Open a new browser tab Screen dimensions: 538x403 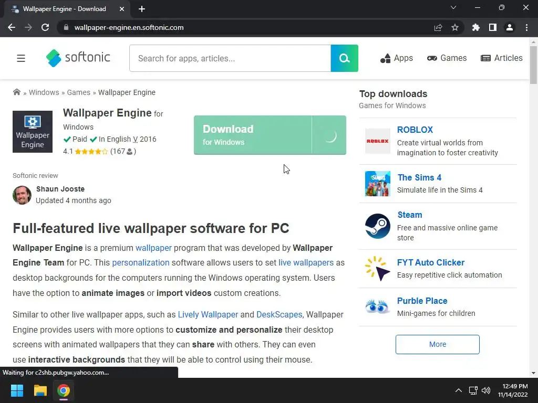pyautogui.click(x=142, y=9)
